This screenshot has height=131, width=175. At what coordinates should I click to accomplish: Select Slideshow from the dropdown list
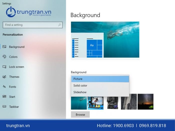click(x=100, y=92)
